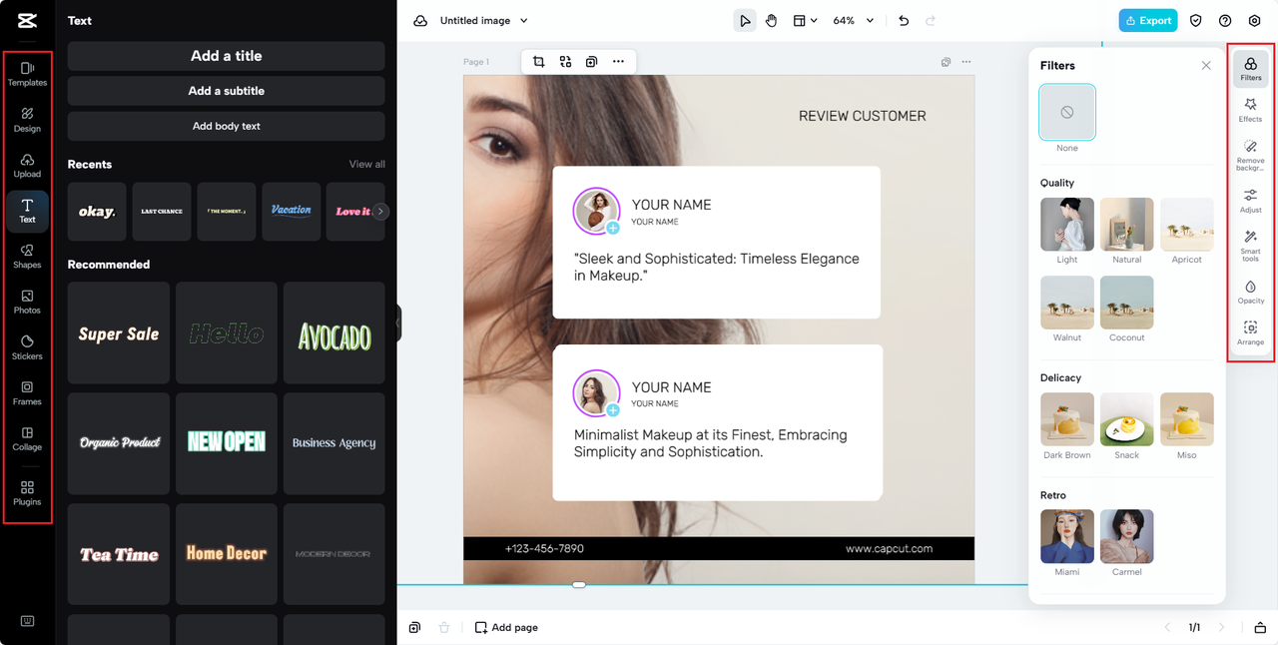Open the Stickers sidebar panel
Screen dimensions: 1278x645
pyautogui.click(x=27, y=347)
